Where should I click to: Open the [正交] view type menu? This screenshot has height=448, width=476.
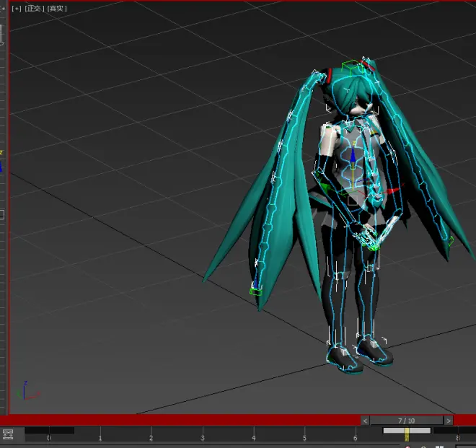tap(34, 9)
